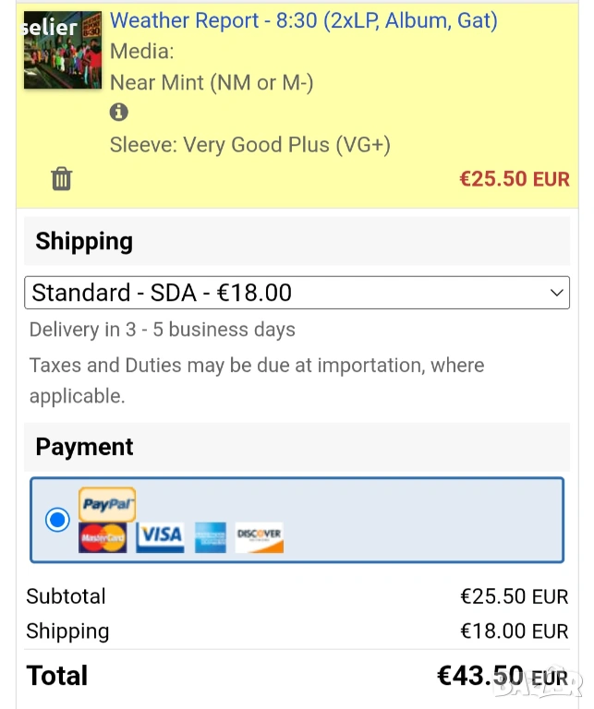Viewport: 594px width, 709px height.
Task: Click the Shipping section header
Action: [84, 242]
